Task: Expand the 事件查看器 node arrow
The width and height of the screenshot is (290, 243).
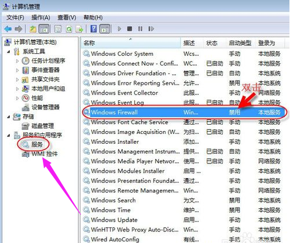Action: pyautogui.click(x=17, y=70)
